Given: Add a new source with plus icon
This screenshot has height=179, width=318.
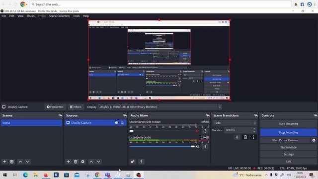Looking at the screenshot, I should pos(68,162).
